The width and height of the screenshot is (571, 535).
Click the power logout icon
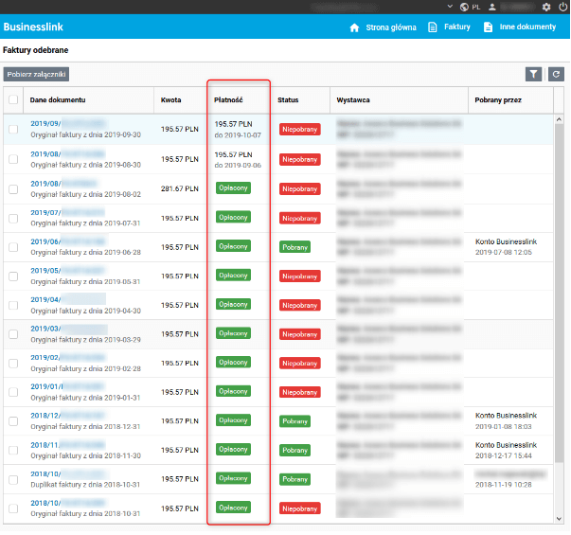pyautogui.click(x=562, y=7)
